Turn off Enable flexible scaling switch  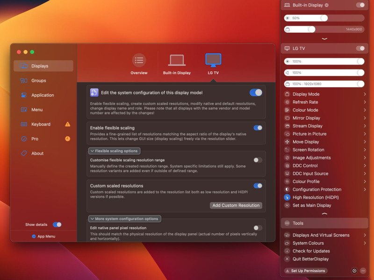(258, 128)
